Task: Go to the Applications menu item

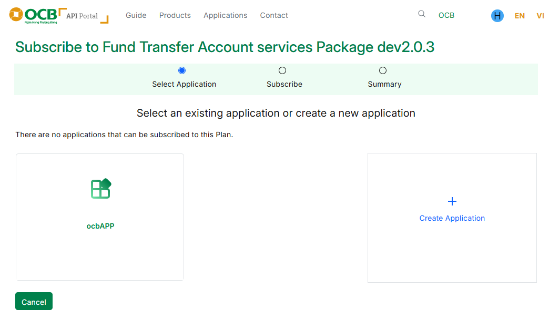Action: (225, 15)
